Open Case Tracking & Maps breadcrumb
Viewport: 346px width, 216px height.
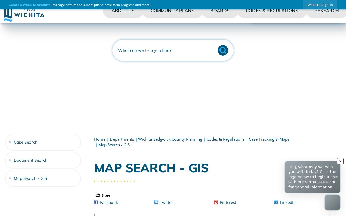269,139
